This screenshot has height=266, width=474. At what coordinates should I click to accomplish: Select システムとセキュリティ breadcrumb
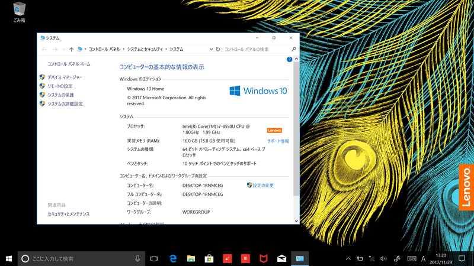(145, 49)
